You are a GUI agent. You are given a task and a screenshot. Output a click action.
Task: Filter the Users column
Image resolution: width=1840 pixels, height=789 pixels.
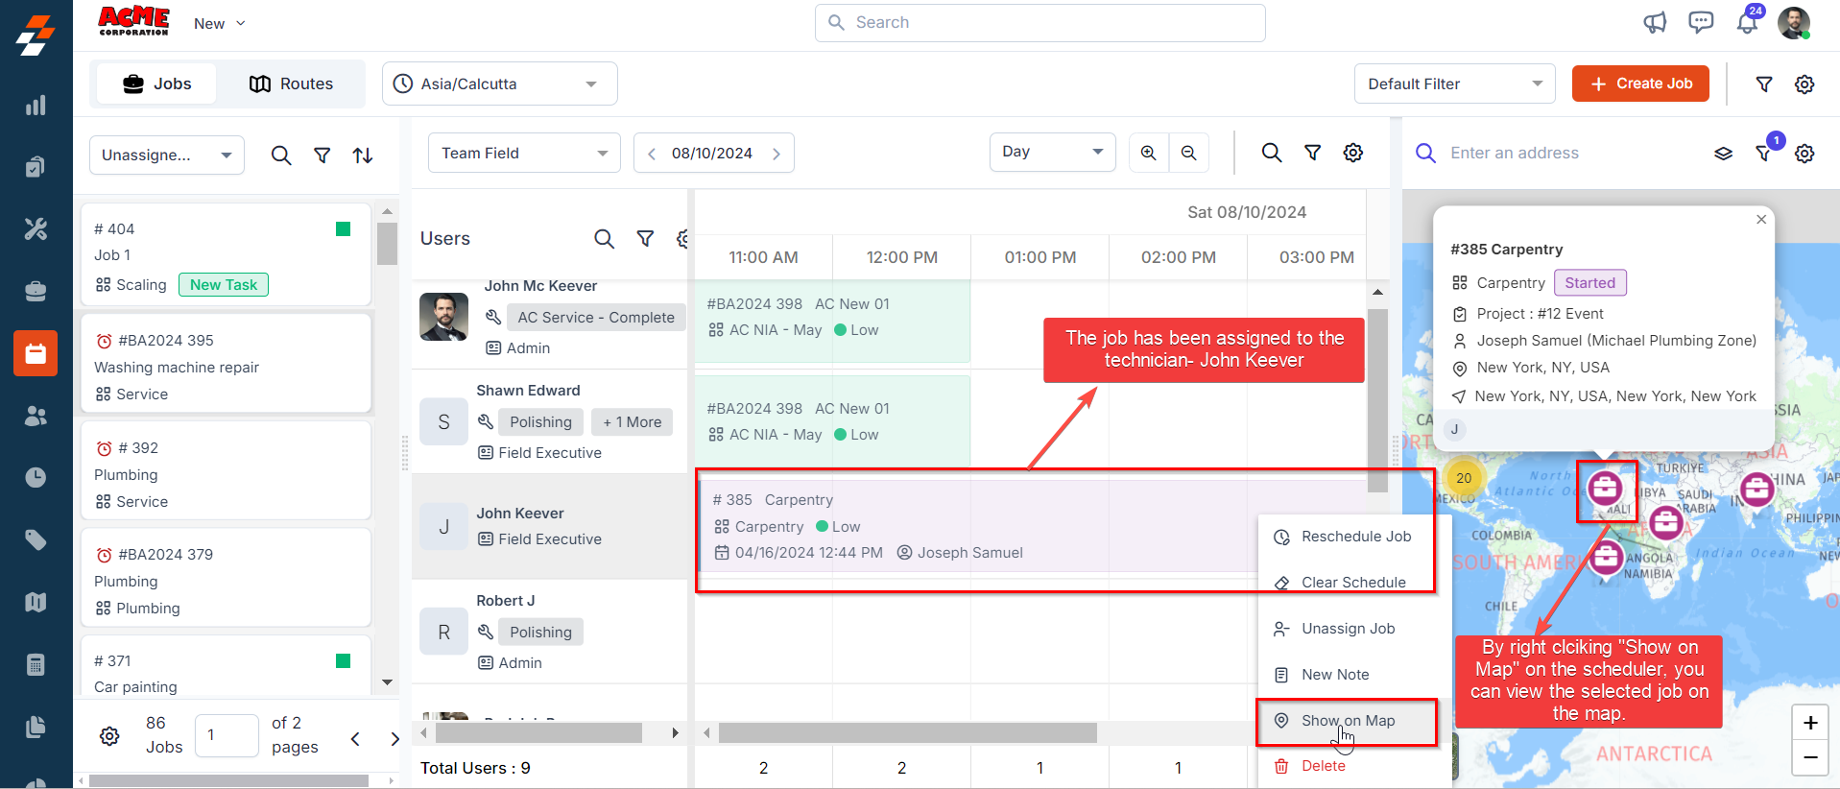645,239
